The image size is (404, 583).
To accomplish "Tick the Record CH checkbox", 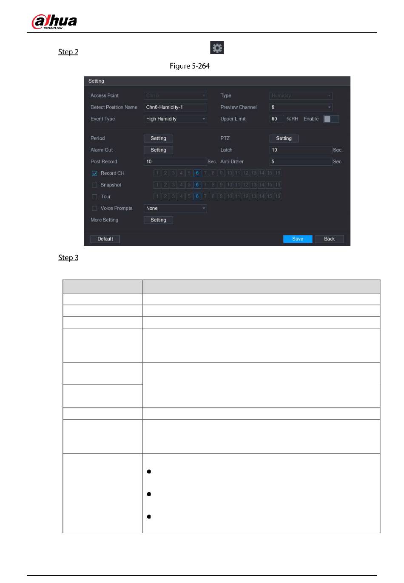I will click(x=94, y=173).
